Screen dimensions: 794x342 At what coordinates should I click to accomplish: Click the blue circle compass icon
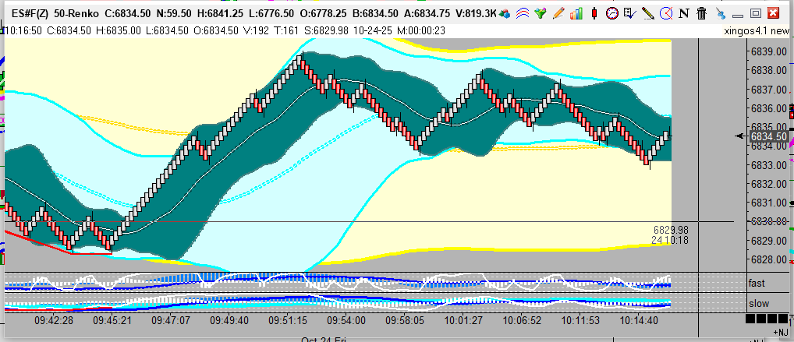point(666,13)
